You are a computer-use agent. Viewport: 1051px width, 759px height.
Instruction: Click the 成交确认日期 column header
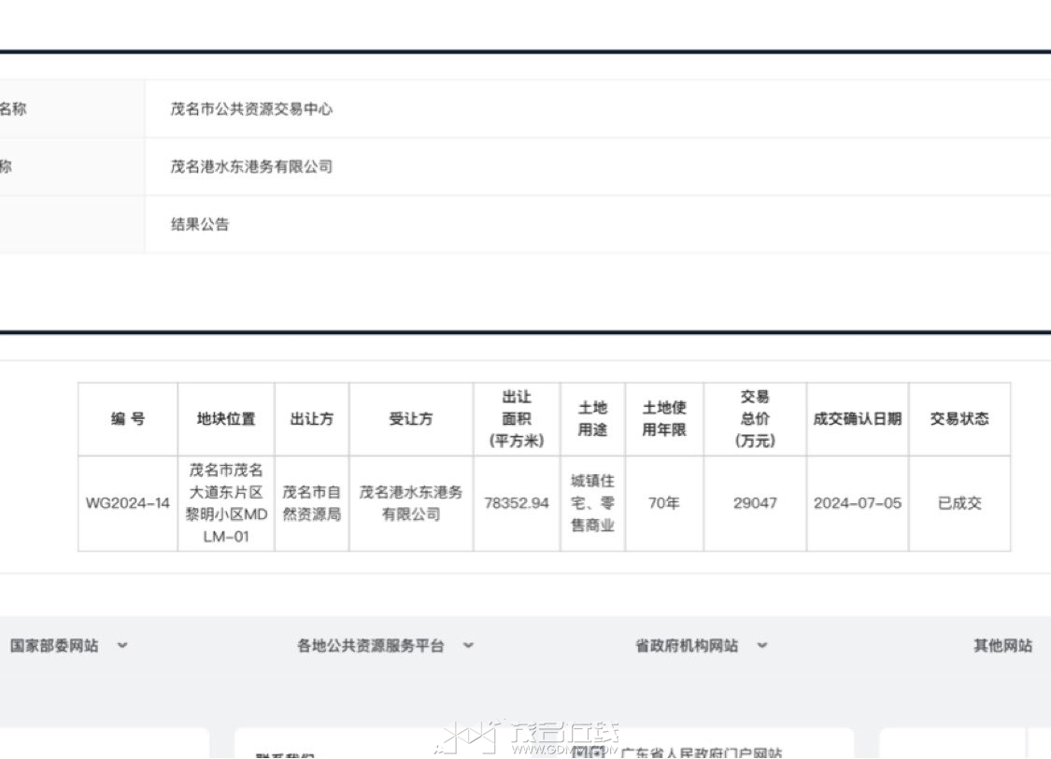(858, 418)
